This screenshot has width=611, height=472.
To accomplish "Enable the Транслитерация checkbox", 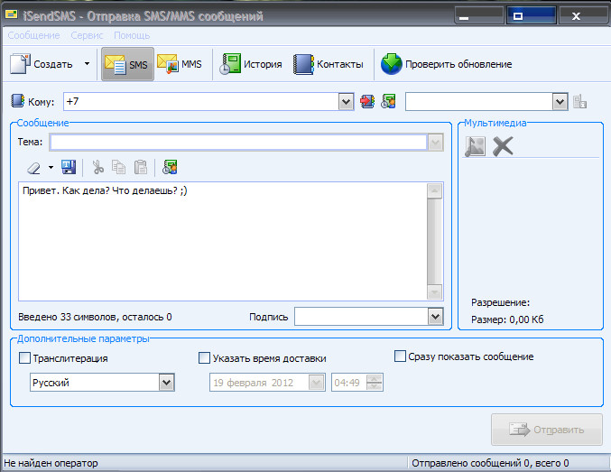I will (x=24, y=357).
